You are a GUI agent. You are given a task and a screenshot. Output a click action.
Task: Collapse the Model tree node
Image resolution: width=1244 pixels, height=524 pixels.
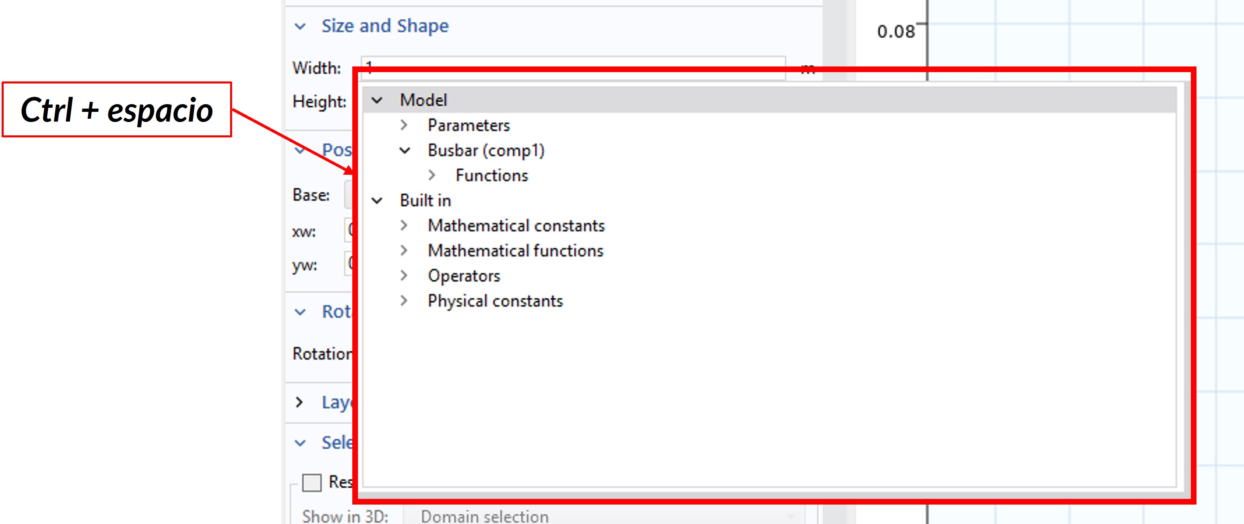coord(377,100)
